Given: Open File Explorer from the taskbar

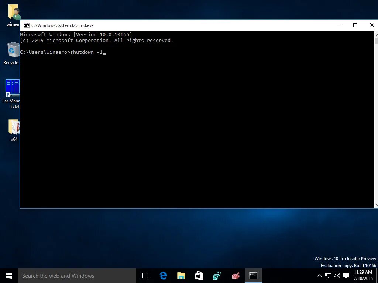Looking at the screenshot, I should [x=181, y=276].
